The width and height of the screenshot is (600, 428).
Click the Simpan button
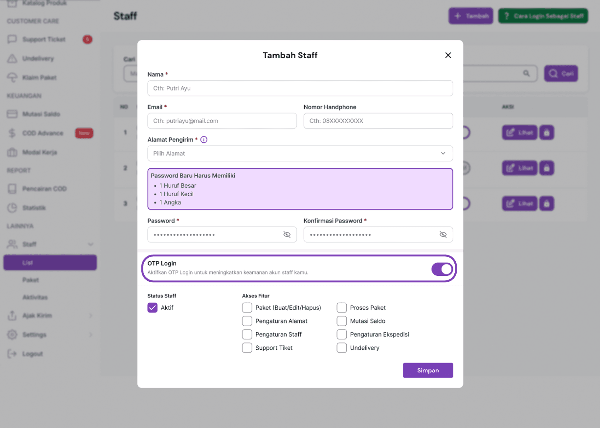click(428, 370)
